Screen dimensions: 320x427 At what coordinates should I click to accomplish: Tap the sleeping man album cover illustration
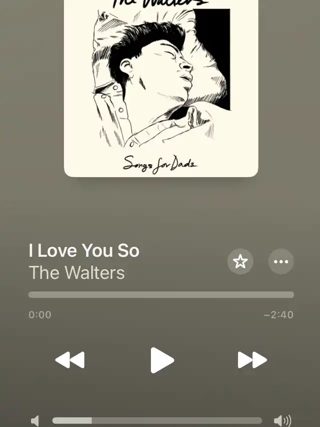[x=161, y=79]
